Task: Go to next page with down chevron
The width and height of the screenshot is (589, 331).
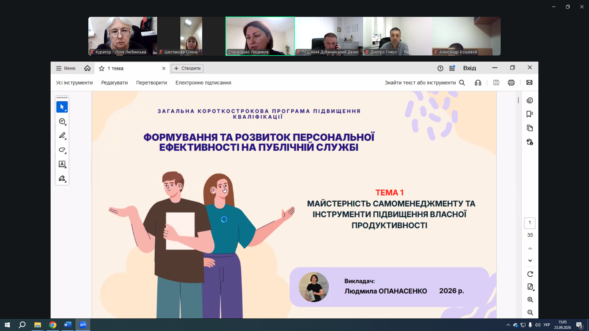Action: [x=530, y=261]
